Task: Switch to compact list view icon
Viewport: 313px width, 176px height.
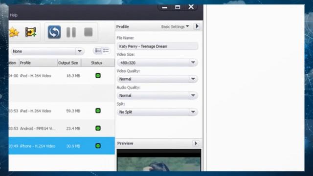Action: tap(106, 51)
